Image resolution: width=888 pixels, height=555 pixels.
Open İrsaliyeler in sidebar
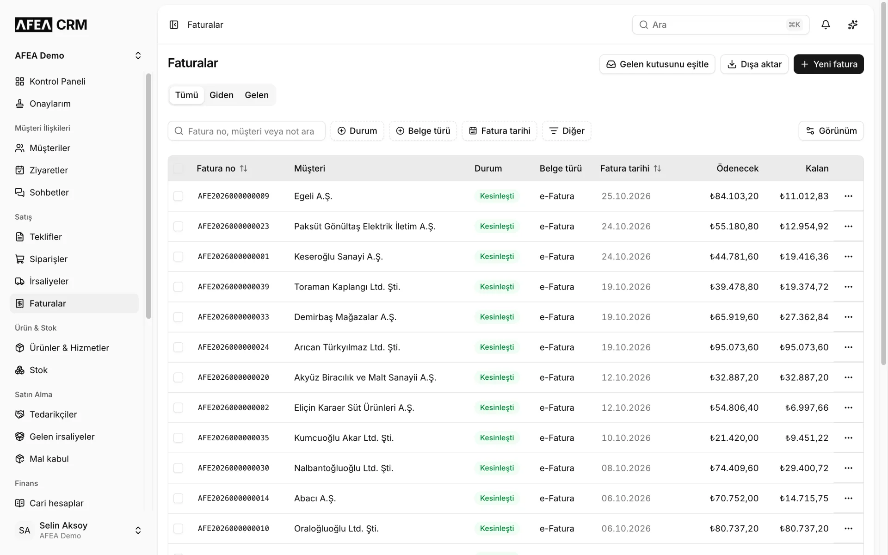[74, 281]
